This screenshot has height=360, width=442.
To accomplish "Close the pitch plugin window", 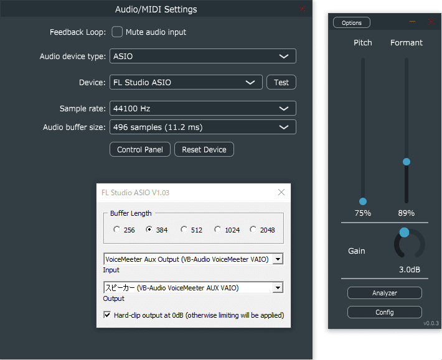I will (431, 21).
